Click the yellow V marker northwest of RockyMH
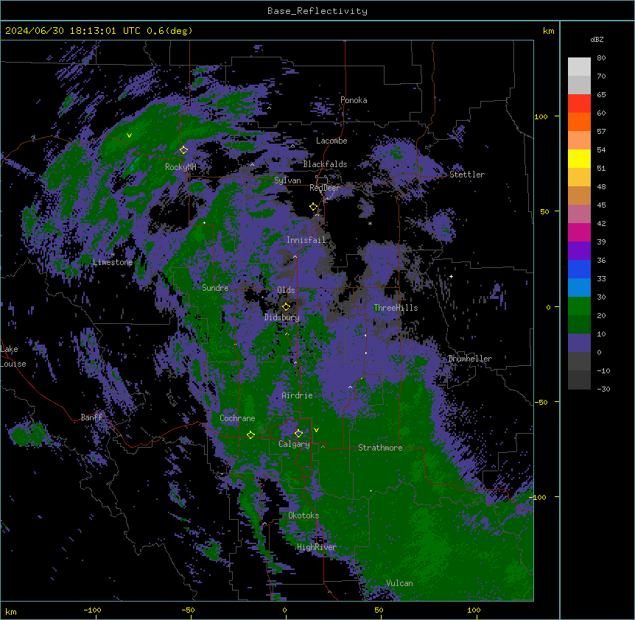635x620 pixels. pos(129,135)
